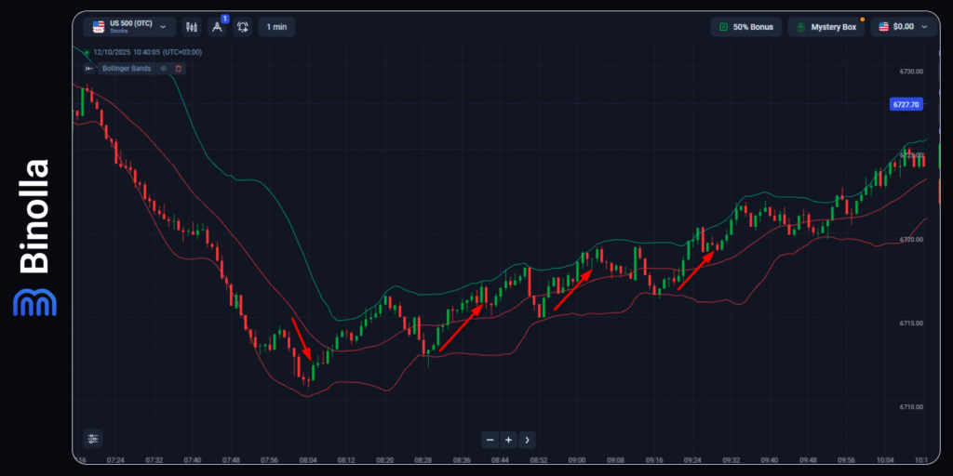
Task: Open the Mystery Box
Action: click(825, 27)
